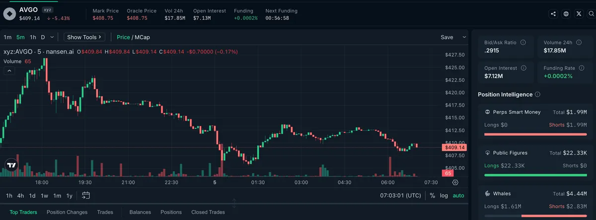Image resolution: width=596 pixels, height=220 pixels.
Task: Open chart scale settings gear icon
Action: pyautogui.click(x=455, y=182)
